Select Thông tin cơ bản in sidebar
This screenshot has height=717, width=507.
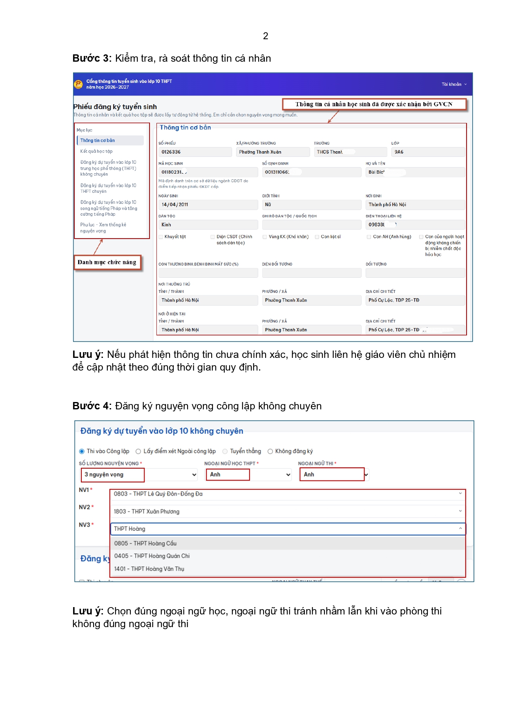tap(98, 141)
